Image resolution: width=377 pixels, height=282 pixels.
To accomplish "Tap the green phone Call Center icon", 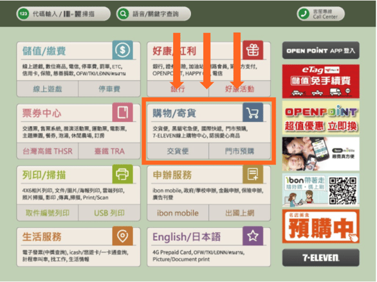I will 304,13.
